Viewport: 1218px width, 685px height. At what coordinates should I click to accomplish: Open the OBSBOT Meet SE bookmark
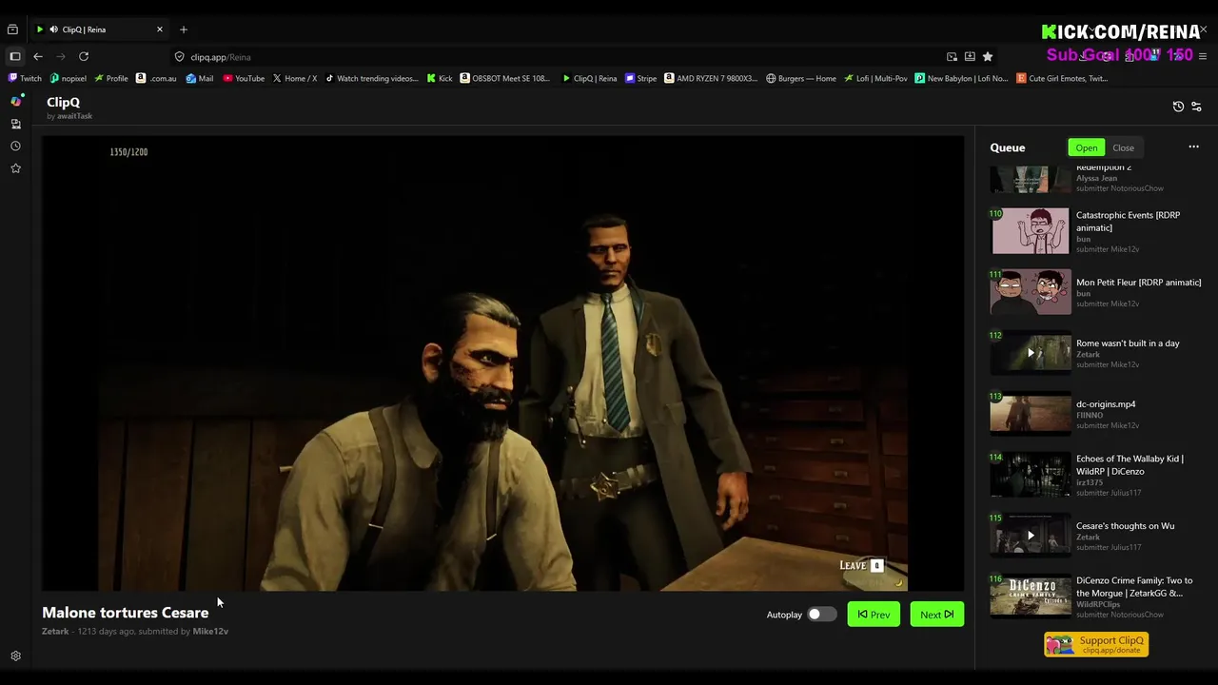pos(505,79)
